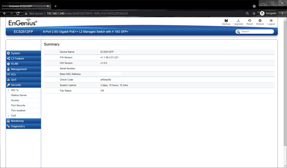Reload the page with refresh icon
The width and height of the screenshot is (287, 168).
point(18,13)
